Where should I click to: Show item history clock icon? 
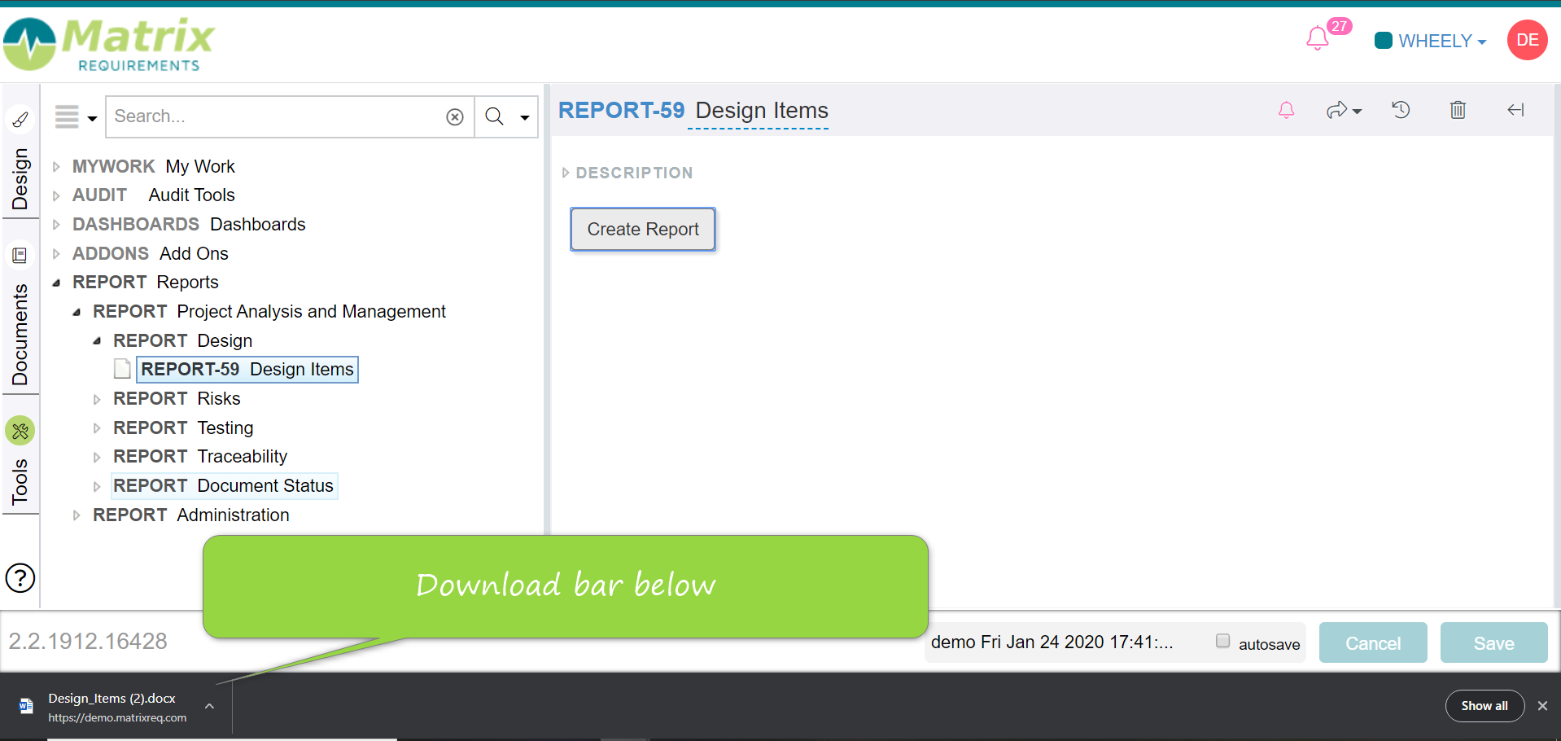click(x=1401, y=109)
